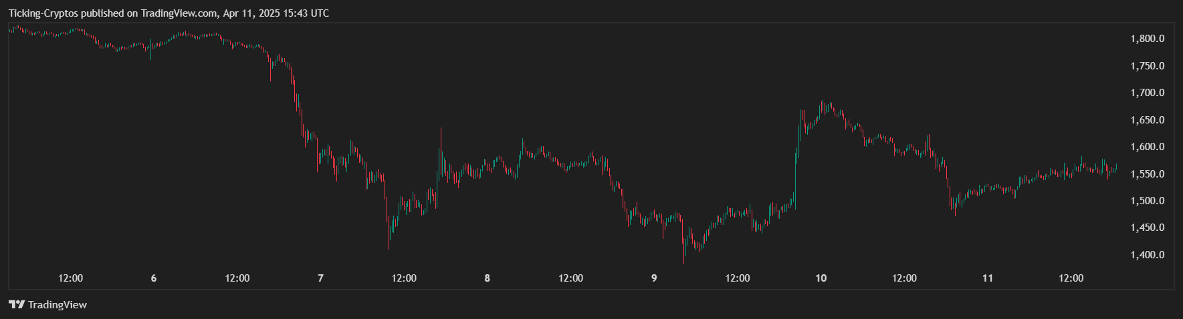
Task: Click the 1,400.0 price axis label
Action: click(1148, 255)
